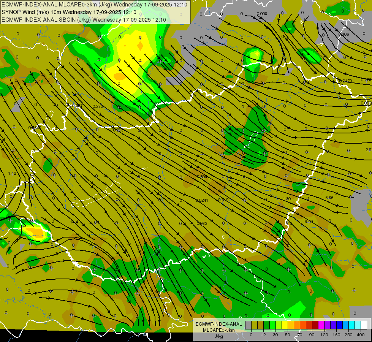Click the map value '0.983'

[202, 223]
